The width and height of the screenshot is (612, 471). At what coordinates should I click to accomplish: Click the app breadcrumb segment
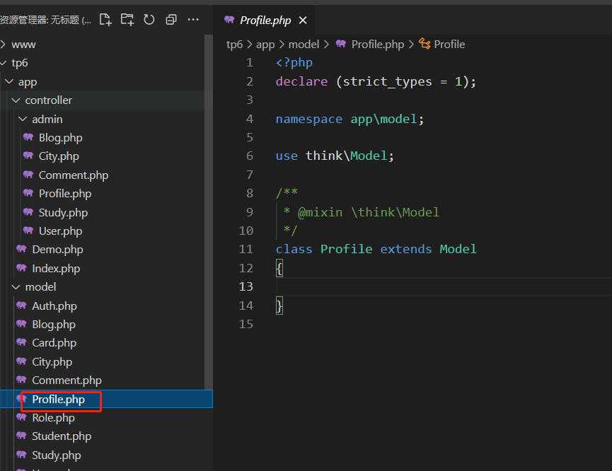[x=265, y=45]
